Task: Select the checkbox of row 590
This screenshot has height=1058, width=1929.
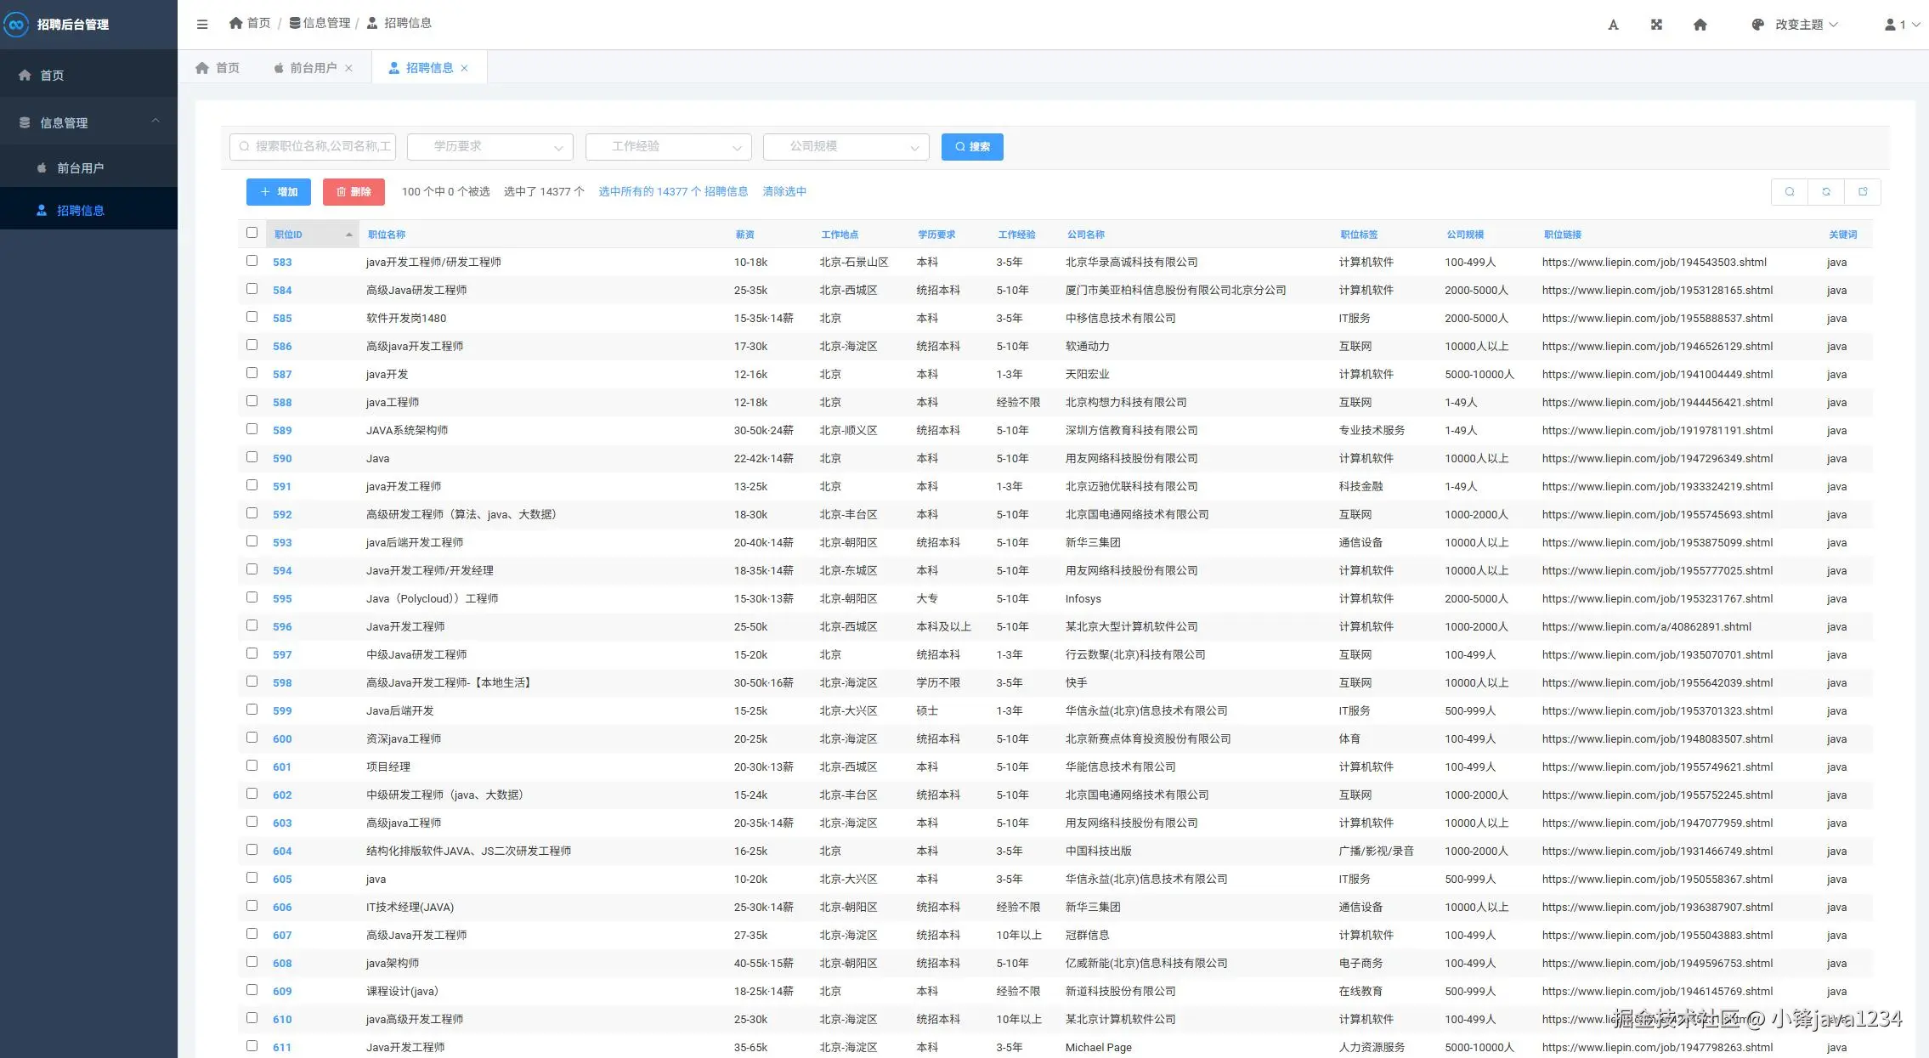Action: (x=252, y=457)
